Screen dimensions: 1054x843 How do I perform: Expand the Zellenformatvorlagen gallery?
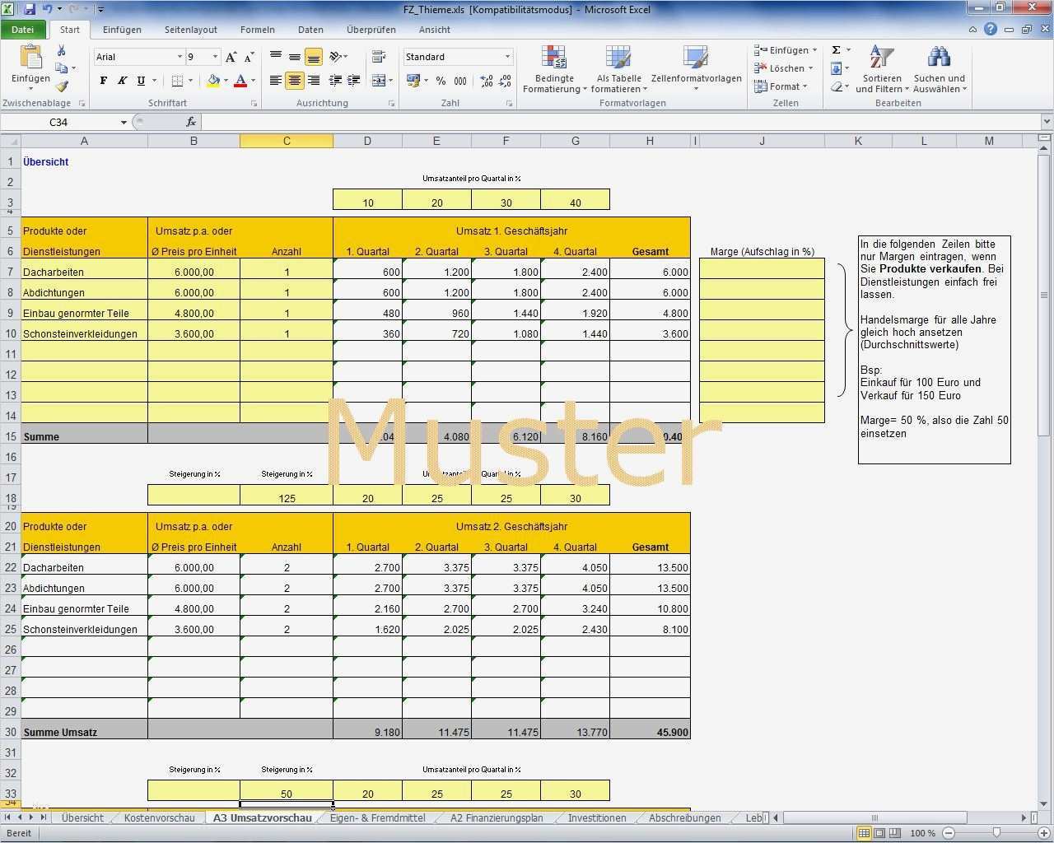tap(696, 69)
